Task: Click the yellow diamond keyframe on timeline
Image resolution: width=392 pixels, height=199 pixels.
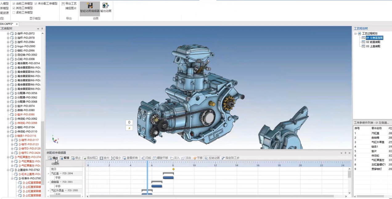Action: 174,169
